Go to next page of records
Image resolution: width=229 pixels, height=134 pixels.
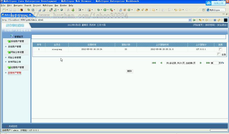pos(201,63)
